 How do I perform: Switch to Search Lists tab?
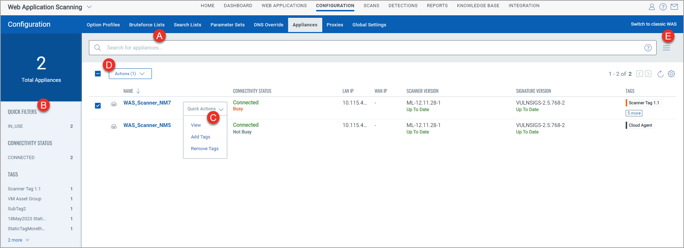(x=187, y=25)
